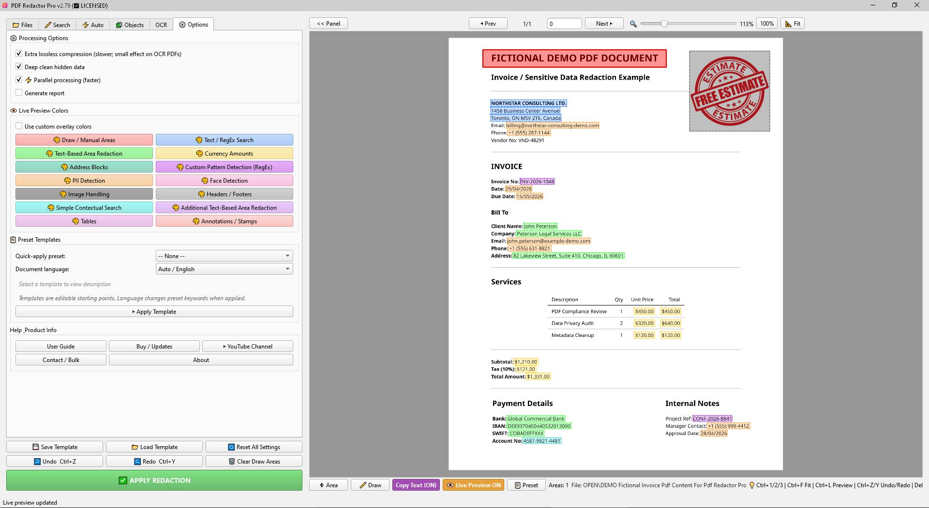Open Contact / Bulk
The width and height of the screenshot is (929, 508).
point(61,360)
